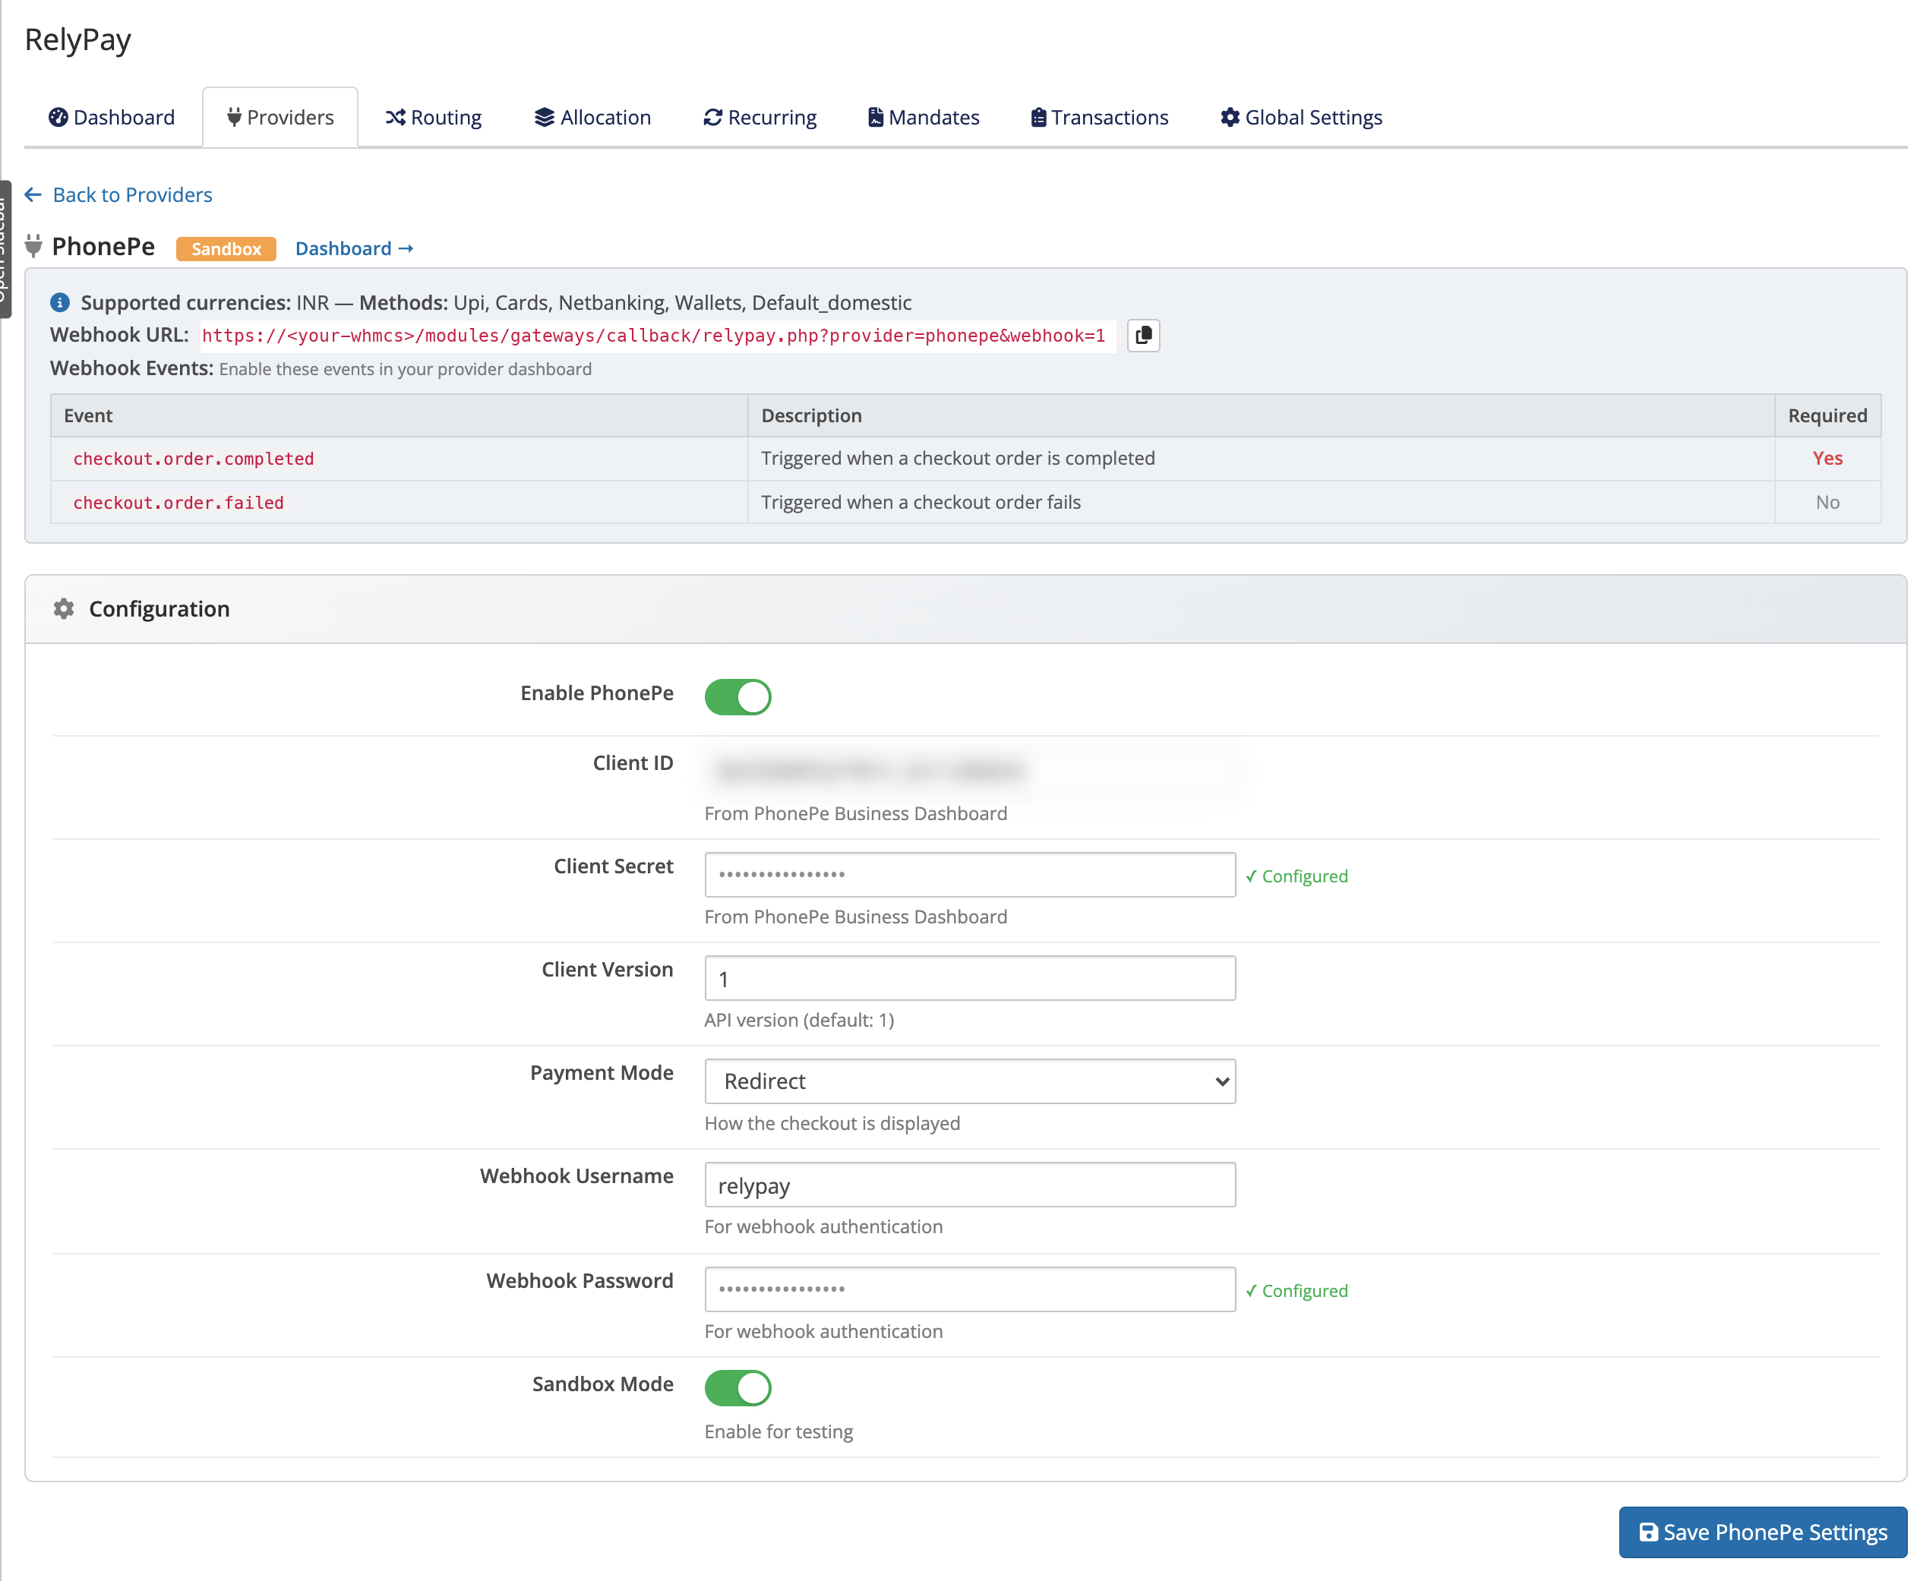Click the Client Version input field

(x=970, y=978)
